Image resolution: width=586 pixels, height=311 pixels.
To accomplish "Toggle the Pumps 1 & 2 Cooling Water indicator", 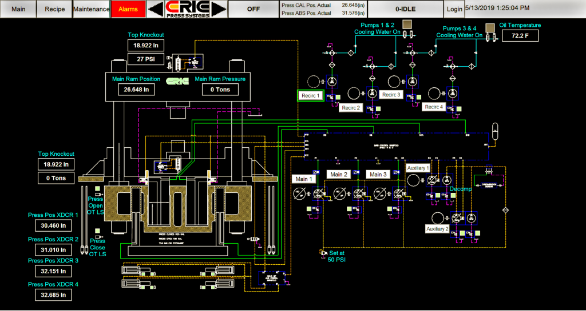I will pyautogui.click(x=407, y=24).
